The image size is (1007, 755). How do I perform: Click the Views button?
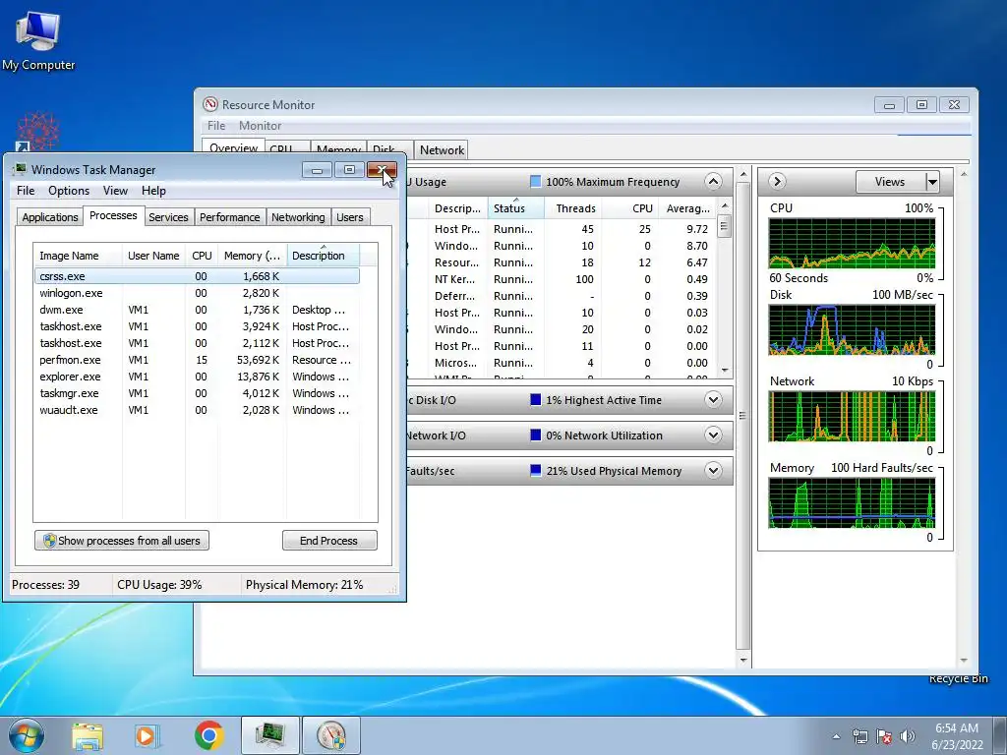pyautogui.click(x=890, y=182)
